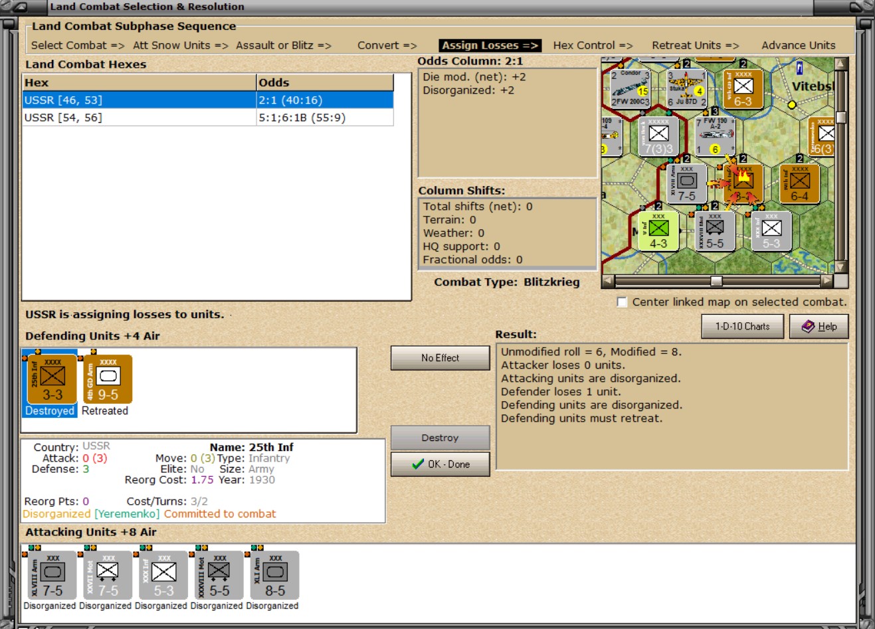The image size is (875, 629).
Task: Click Disorganized label under XLI Arm
Action: (x=272, y=606)
